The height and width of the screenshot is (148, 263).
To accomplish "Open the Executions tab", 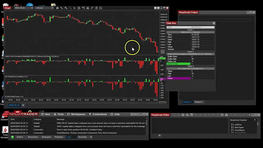I will [x=33, y=137].
